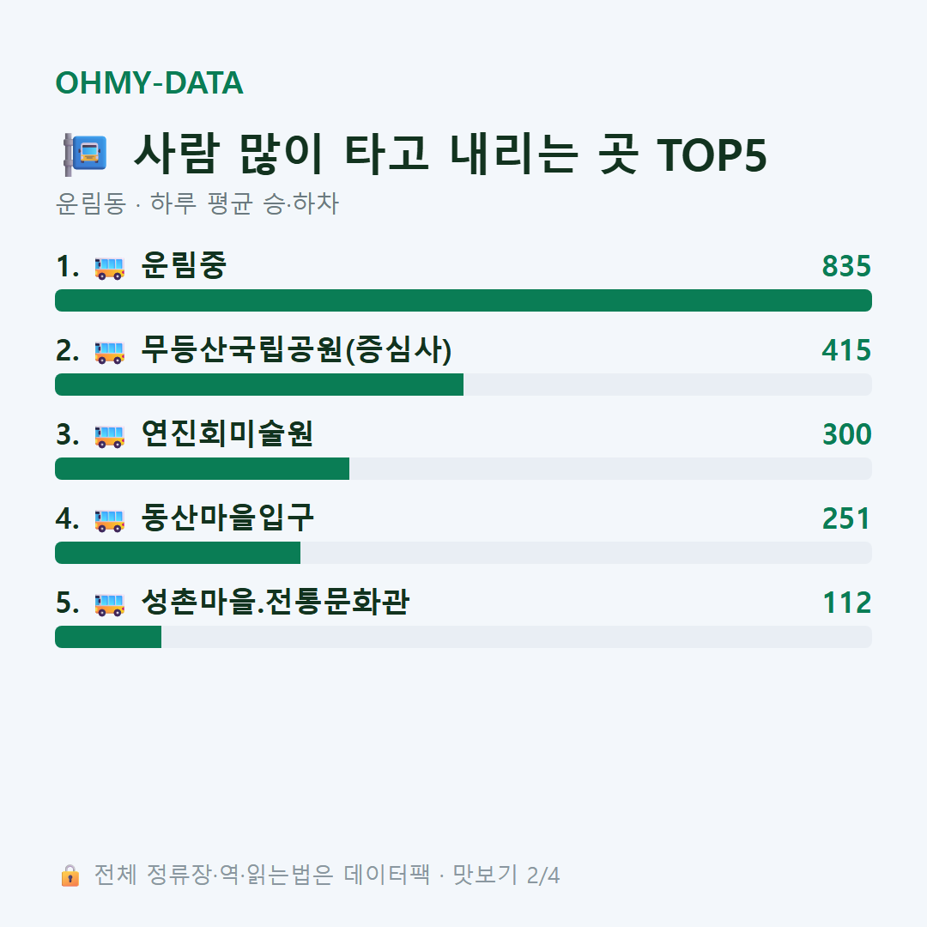The image size is (927, 927).
Task: Click the bus icon beside 연진회미술원
Action: [110, 436]
